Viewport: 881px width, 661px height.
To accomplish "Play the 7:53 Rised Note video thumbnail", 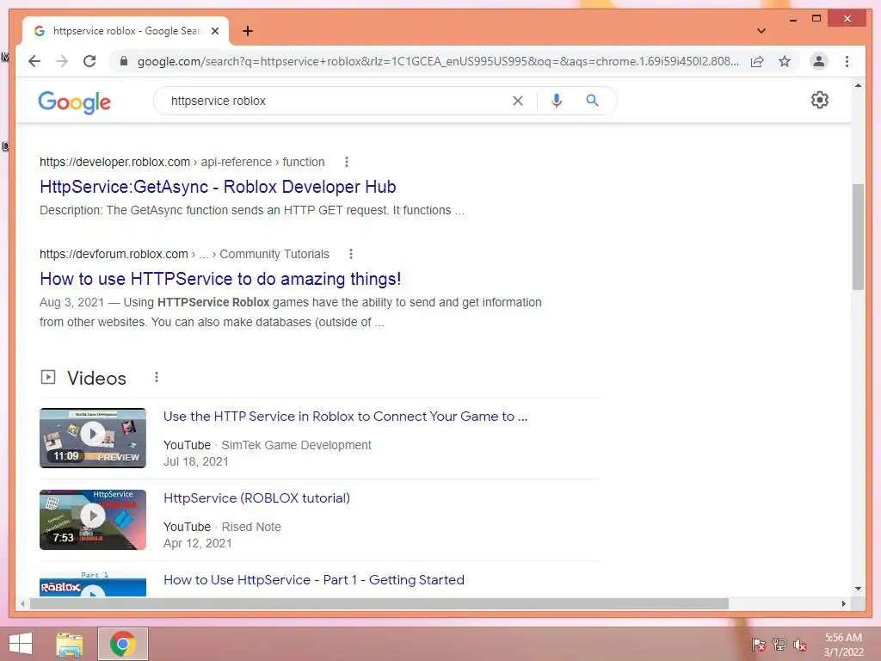I will coord(93,519).
